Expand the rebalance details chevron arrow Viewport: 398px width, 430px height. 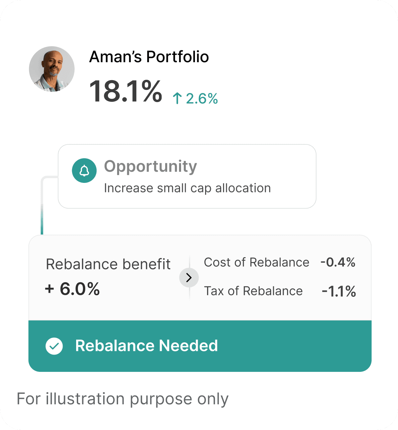pos(189,278)
